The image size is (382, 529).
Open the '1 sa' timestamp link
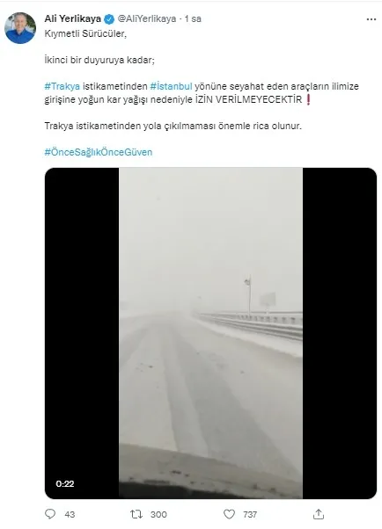[193, 19]
